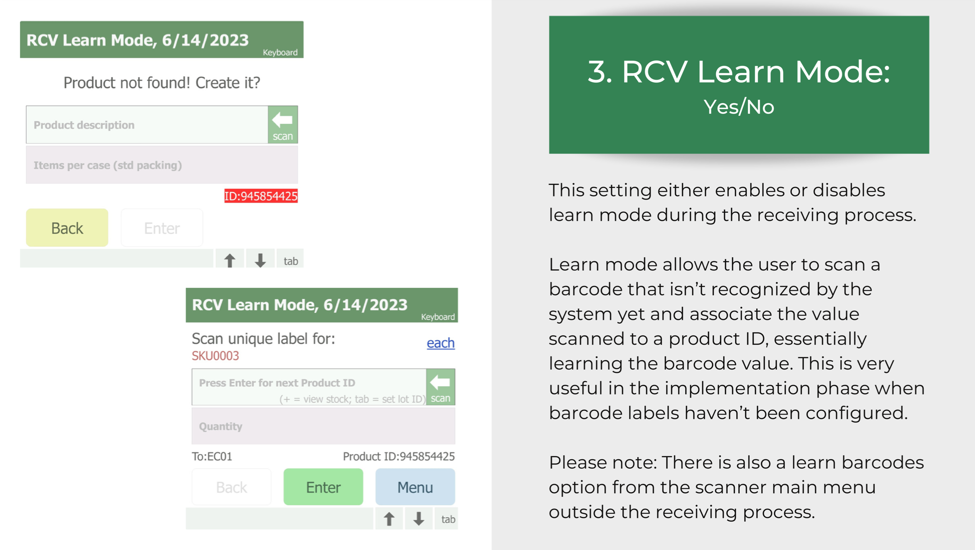975x550 pixels.
Task: Click the tab key in the lower panel
Action: (448, 519)
